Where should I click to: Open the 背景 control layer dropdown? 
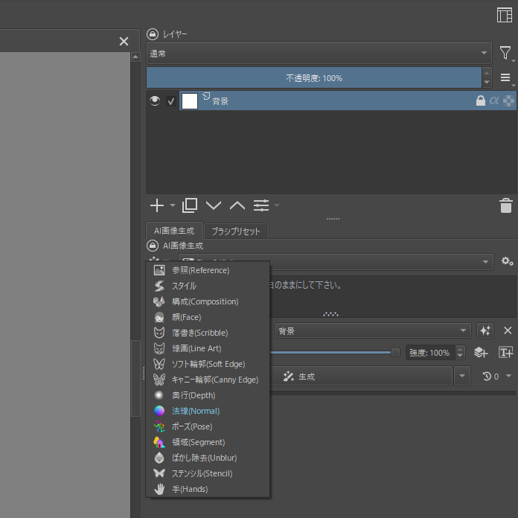(373, 330)
